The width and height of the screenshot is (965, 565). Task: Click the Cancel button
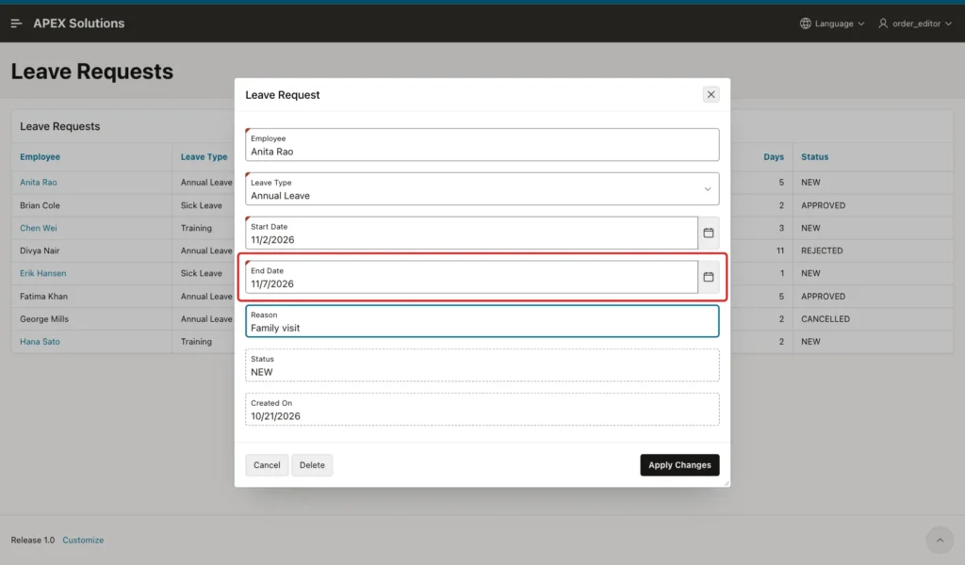(267, 465)
